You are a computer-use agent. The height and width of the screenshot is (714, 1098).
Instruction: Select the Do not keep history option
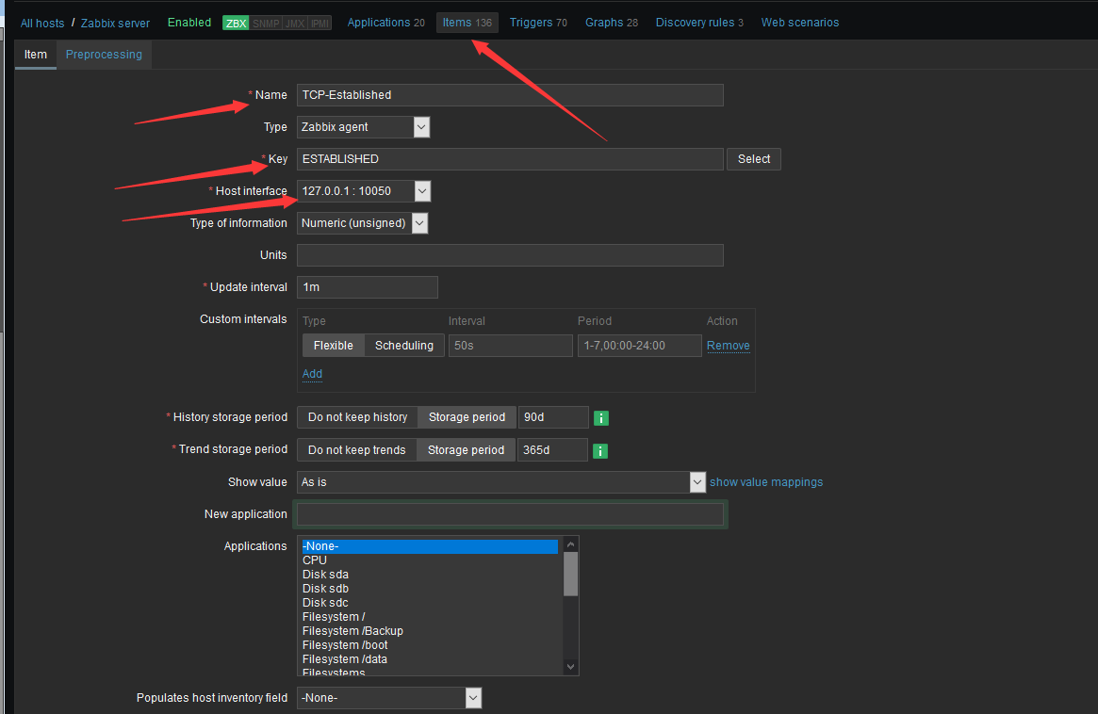(x=357, y=417)
